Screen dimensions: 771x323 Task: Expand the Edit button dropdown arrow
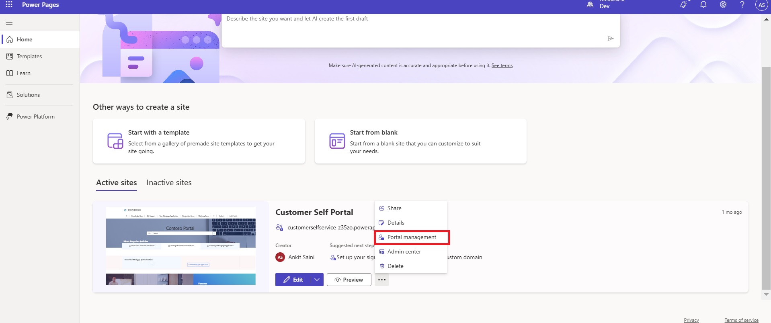tap(317, 280)
